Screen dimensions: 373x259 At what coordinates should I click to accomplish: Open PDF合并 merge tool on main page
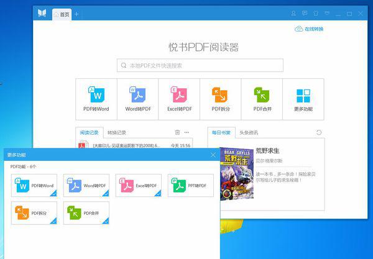[x=262, y=99]
